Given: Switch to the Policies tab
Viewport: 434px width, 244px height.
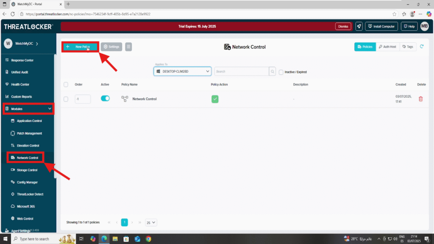Looking at the screenshot, I should click(365, 47).
